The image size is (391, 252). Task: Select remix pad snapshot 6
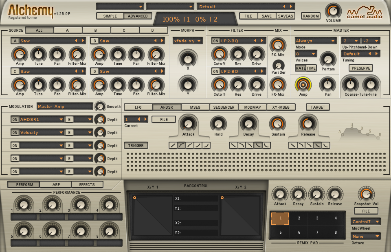[x=299, y=232]
